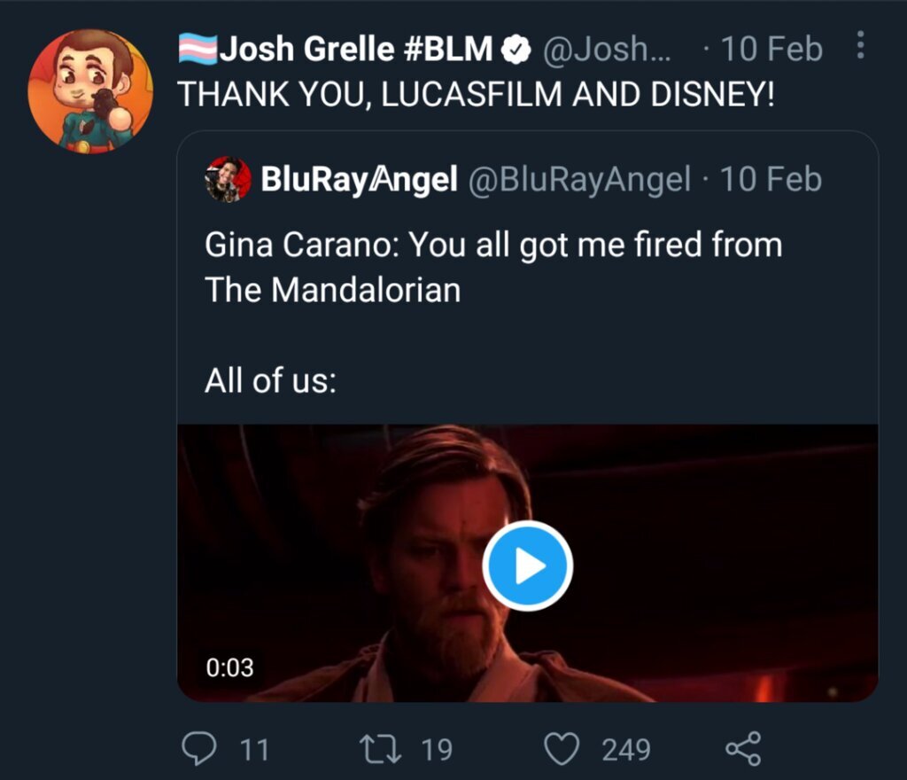Image resolution: width=907 pixels, height=780 pixels.
Task: Click the THANK YOU, LUCASFILM AND DISNEY text
Action: pyautogui.click(x=477, y=95)
